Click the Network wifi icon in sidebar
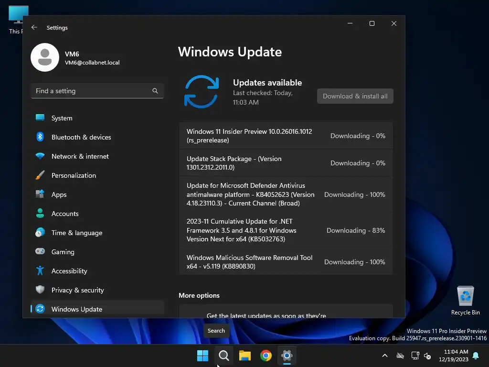489x367 pixels. point(40,156)
